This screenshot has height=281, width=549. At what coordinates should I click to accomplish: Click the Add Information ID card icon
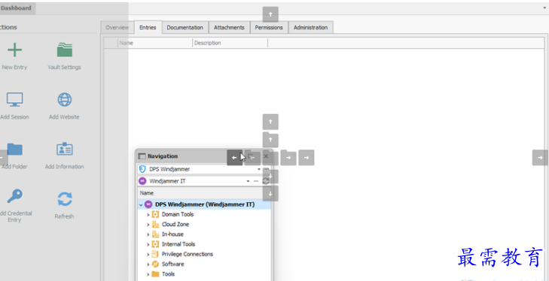click(x=65, y=150)
